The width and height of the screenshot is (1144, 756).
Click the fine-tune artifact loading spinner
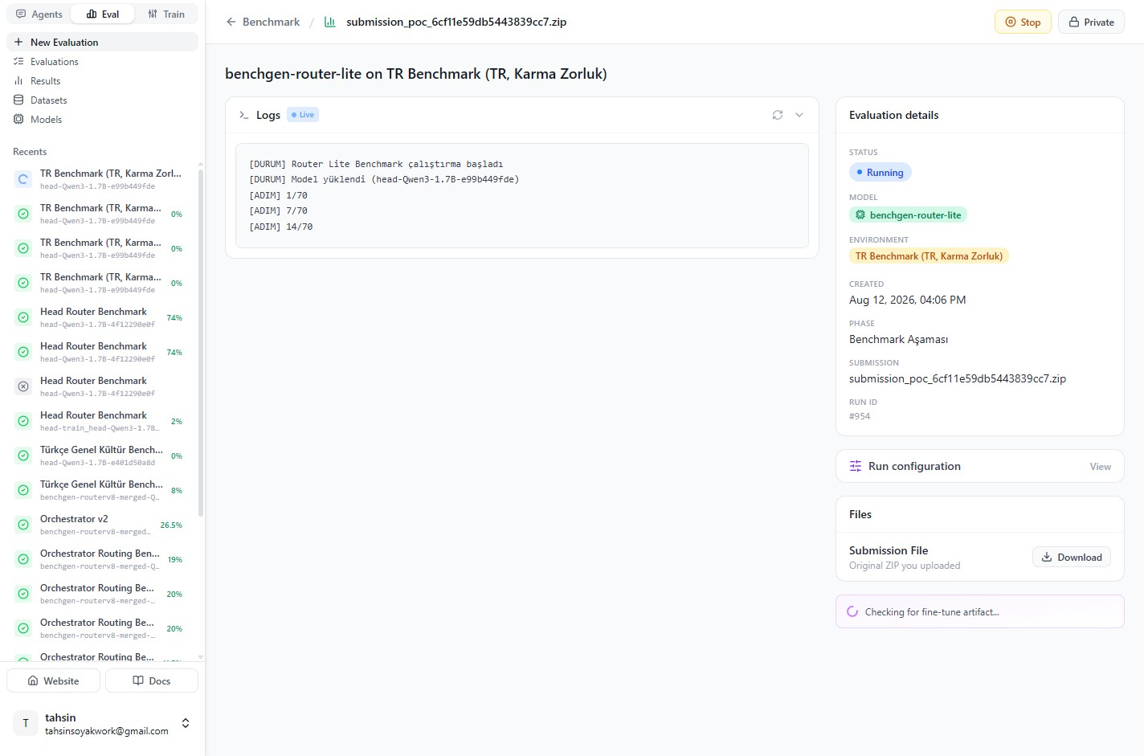(852, 611)
